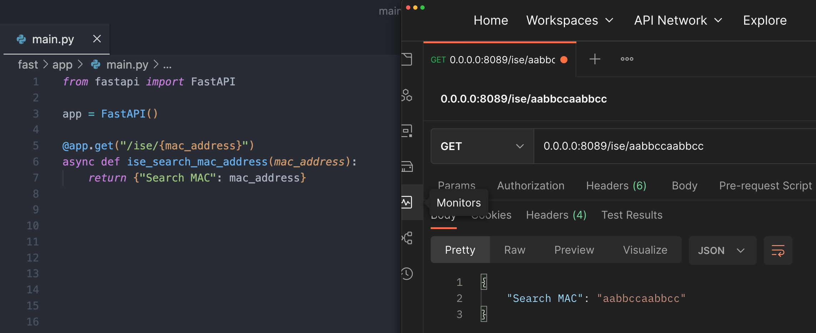Switch to the Authorization tab

tap(531, 186)
